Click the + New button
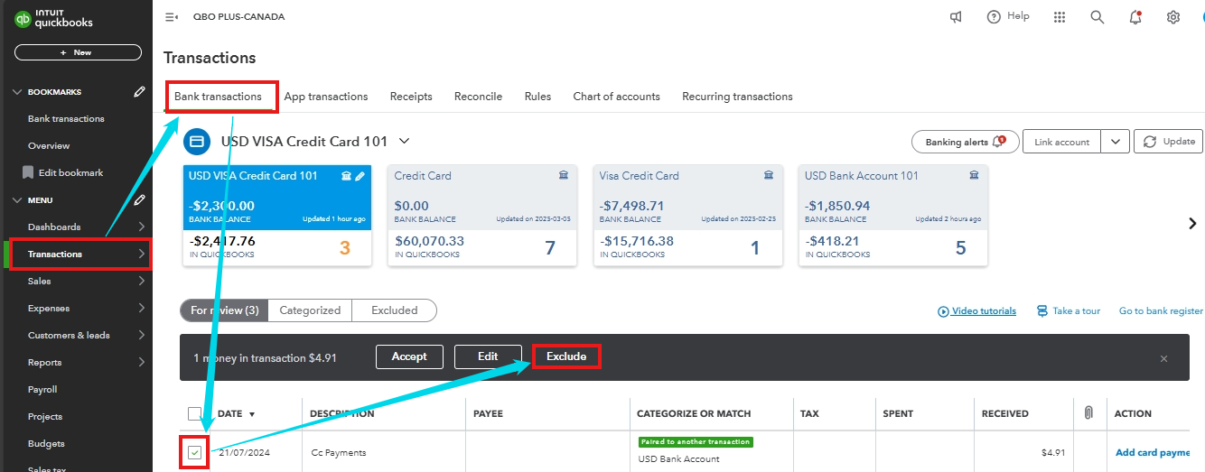This screenshot has width=1205, height=472. tap(78, 52)
